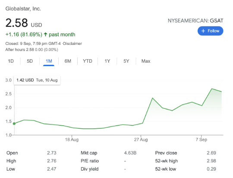Click the 3.0 y-axis label
Screen dimensions: 233x178
(x=9, y=80)
